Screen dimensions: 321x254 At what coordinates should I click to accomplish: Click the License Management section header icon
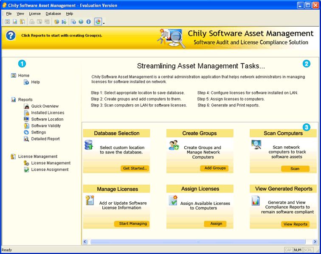pyautogui.click(x=13, y=156)
